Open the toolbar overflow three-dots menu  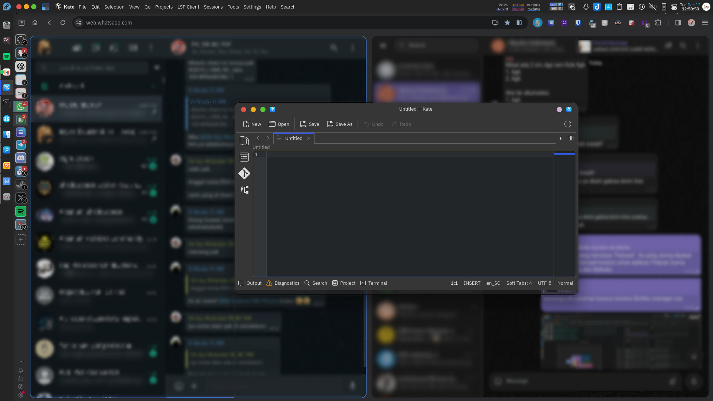[x=567, y=124]
